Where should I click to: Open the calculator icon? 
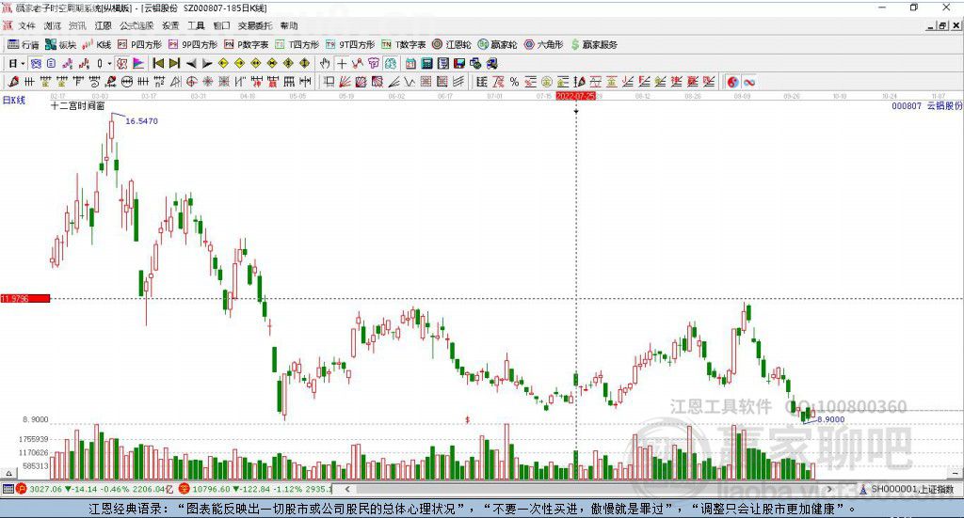click(426, 63)
